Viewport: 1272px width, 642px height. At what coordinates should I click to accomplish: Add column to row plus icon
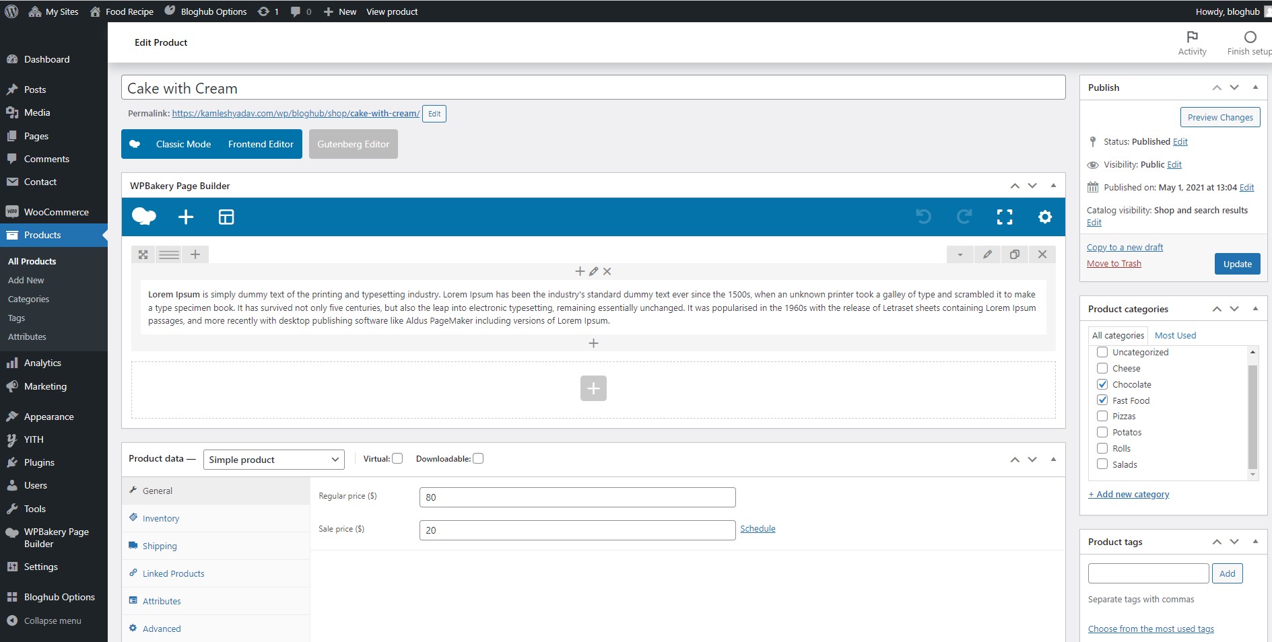click(x=195, y=254)
